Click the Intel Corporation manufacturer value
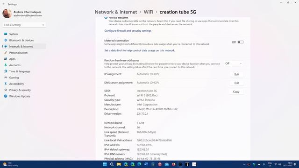This screenshot has width=299, height=168. [x=147, y=105]
